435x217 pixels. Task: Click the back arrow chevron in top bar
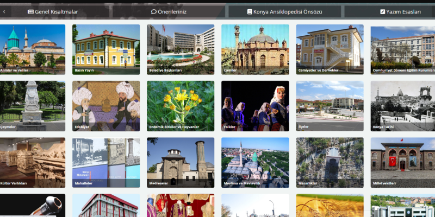coord(4,11)
